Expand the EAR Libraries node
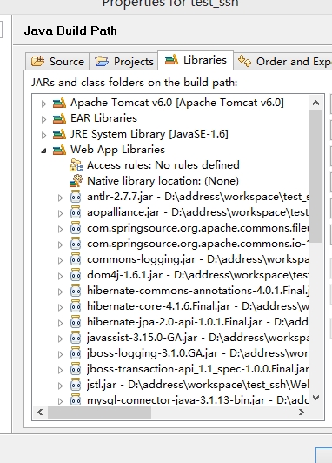 click(x=43, y=119)
